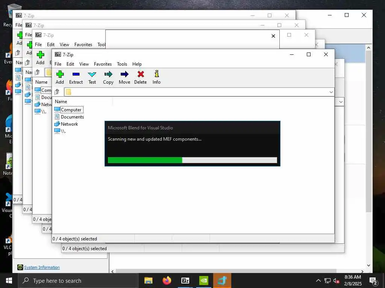Screen dimensions: 385x288
Task: Open the notification center icon
Action: point(373,281)
